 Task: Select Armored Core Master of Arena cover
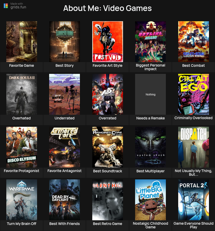click(x=65, y=147)
